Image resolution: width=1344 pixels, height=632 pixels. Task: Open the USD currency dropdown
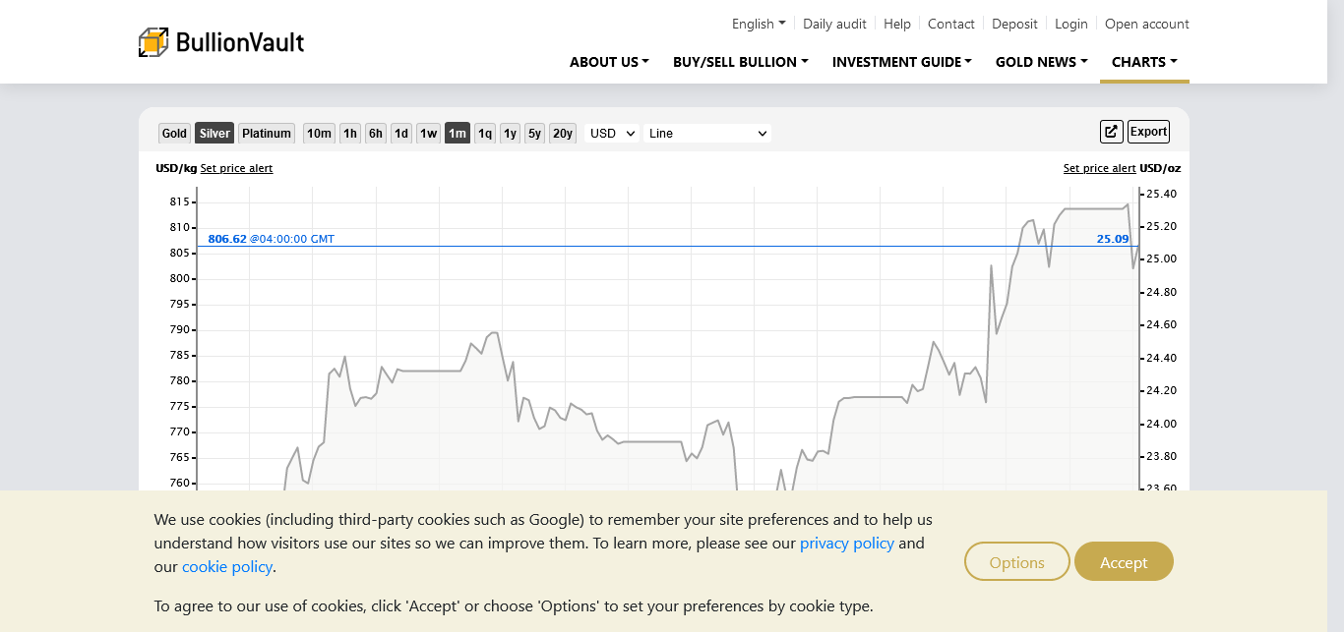pos(611,134)
